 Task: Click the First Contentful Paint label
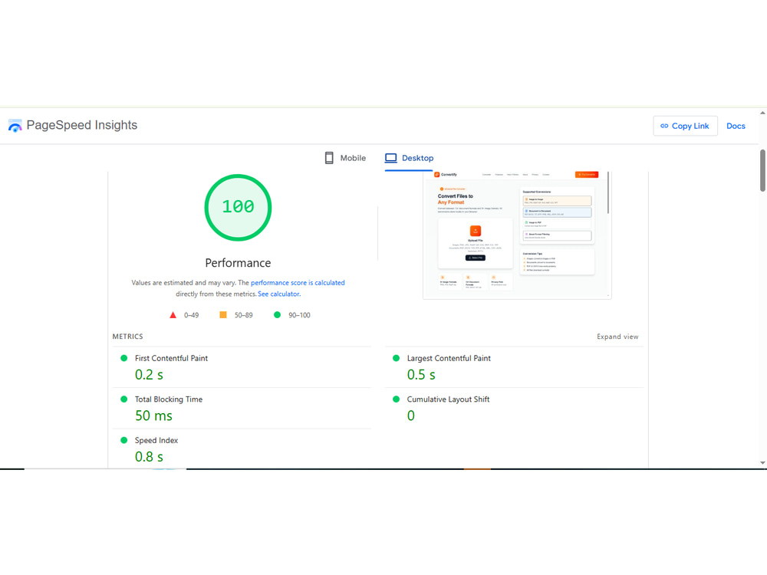coord(171,358)
